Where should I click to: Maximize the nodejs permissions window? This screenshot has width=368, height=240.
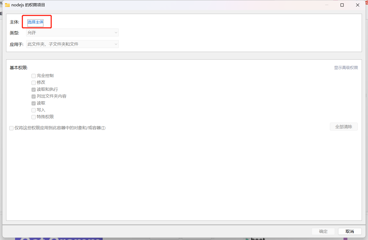point(342,5)
